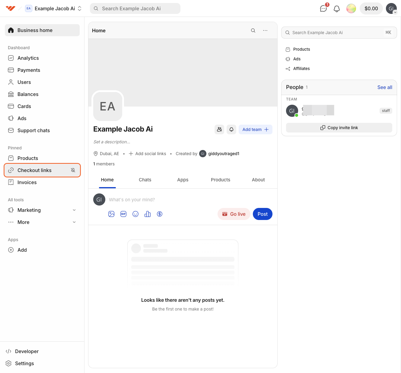Viewport: 401px width, 373px height.
Task: Open the GI account avatar menu
Action: [391, 8]
